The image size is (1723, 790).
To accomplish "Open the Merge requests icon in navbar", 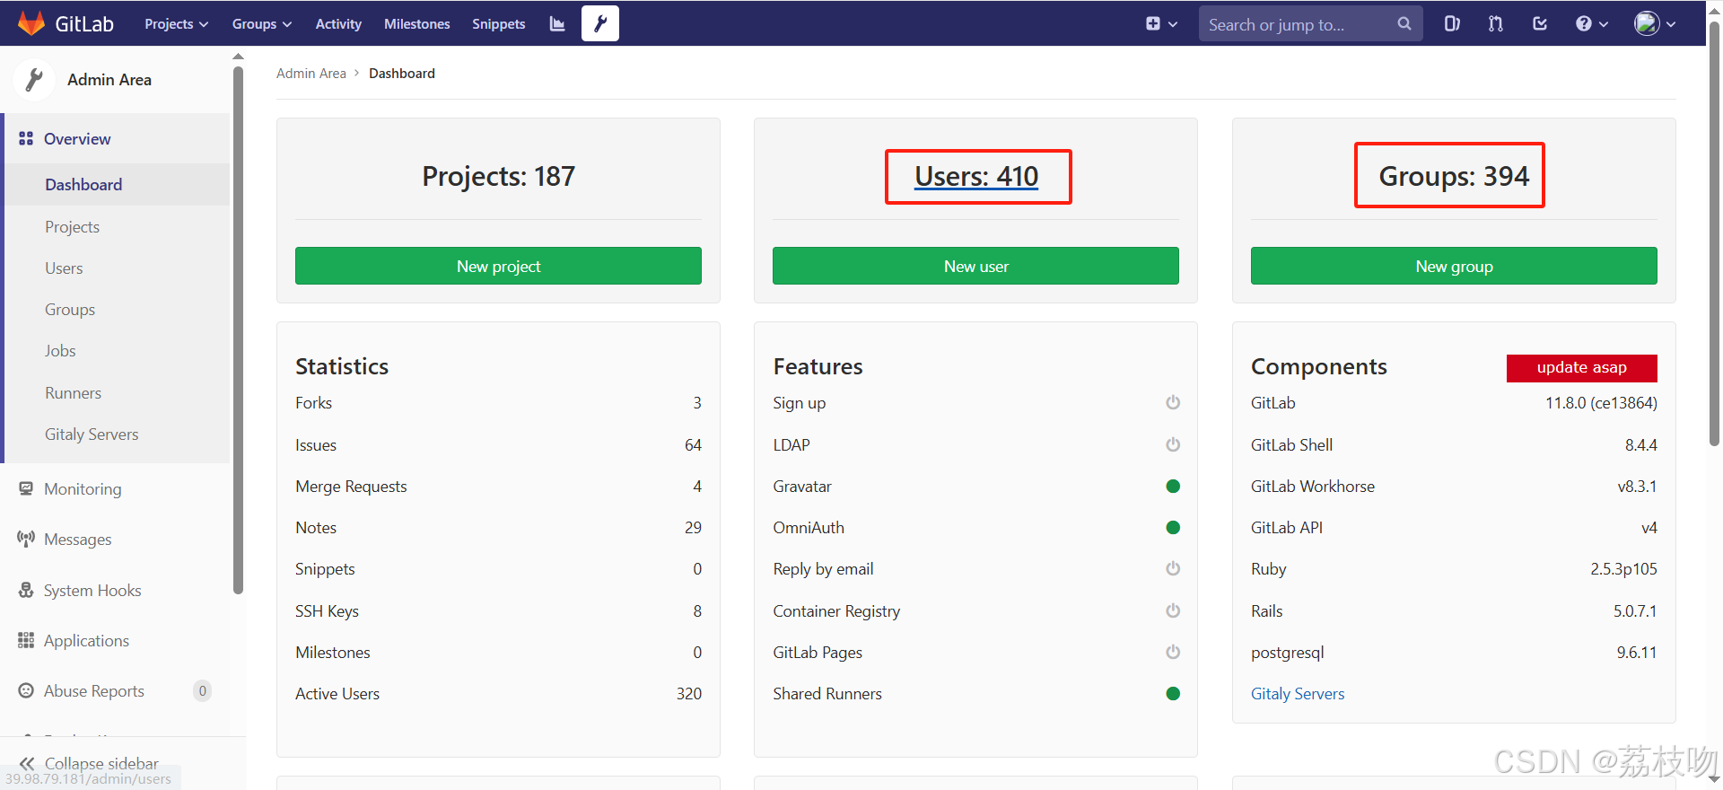I will point(1496,24).
